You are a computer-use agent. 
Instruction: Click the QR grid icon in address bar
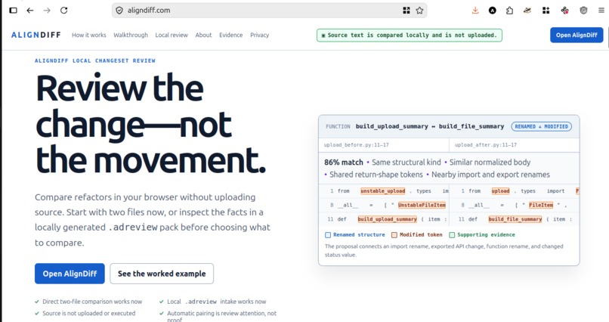[x=407, y=11]
